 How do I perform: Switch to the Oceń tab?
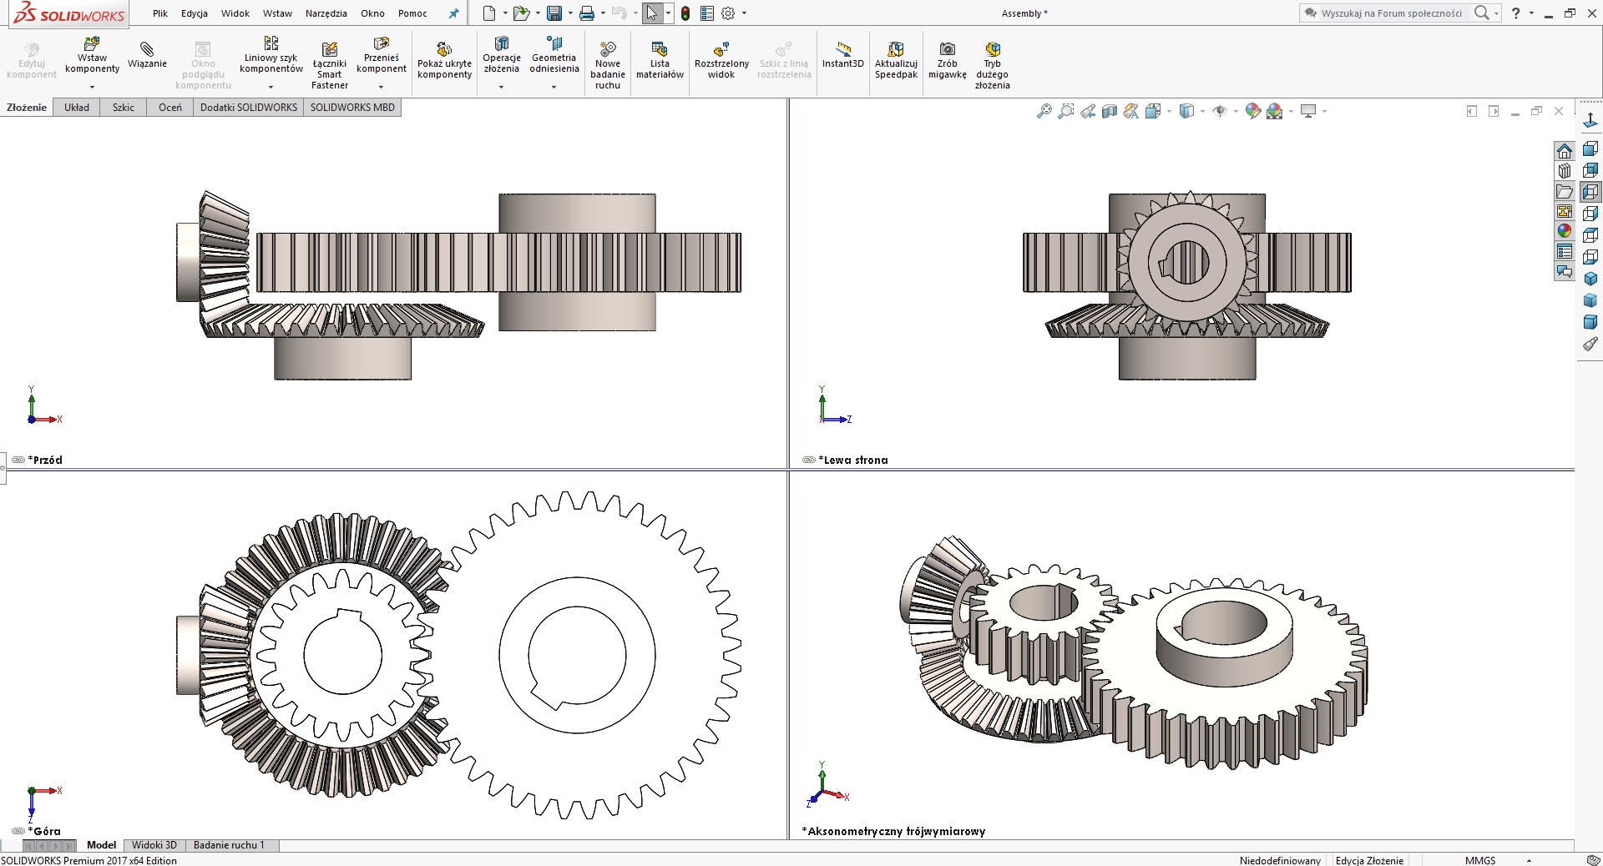(x=170, y=108)
